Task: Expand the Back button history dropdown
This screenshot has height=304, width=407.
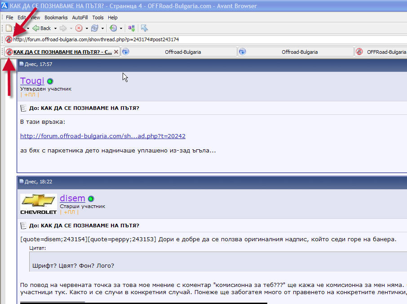Action: click(x=55, y=28)
